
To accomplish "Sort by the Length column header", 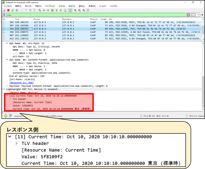I will click(x=104, y=19).
